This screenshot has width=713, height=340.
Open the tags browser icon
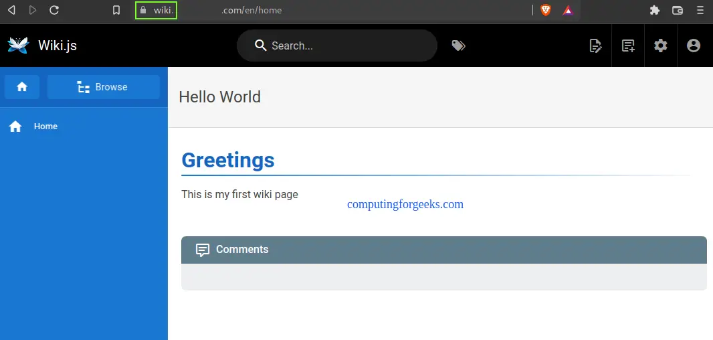pos(458,46)
